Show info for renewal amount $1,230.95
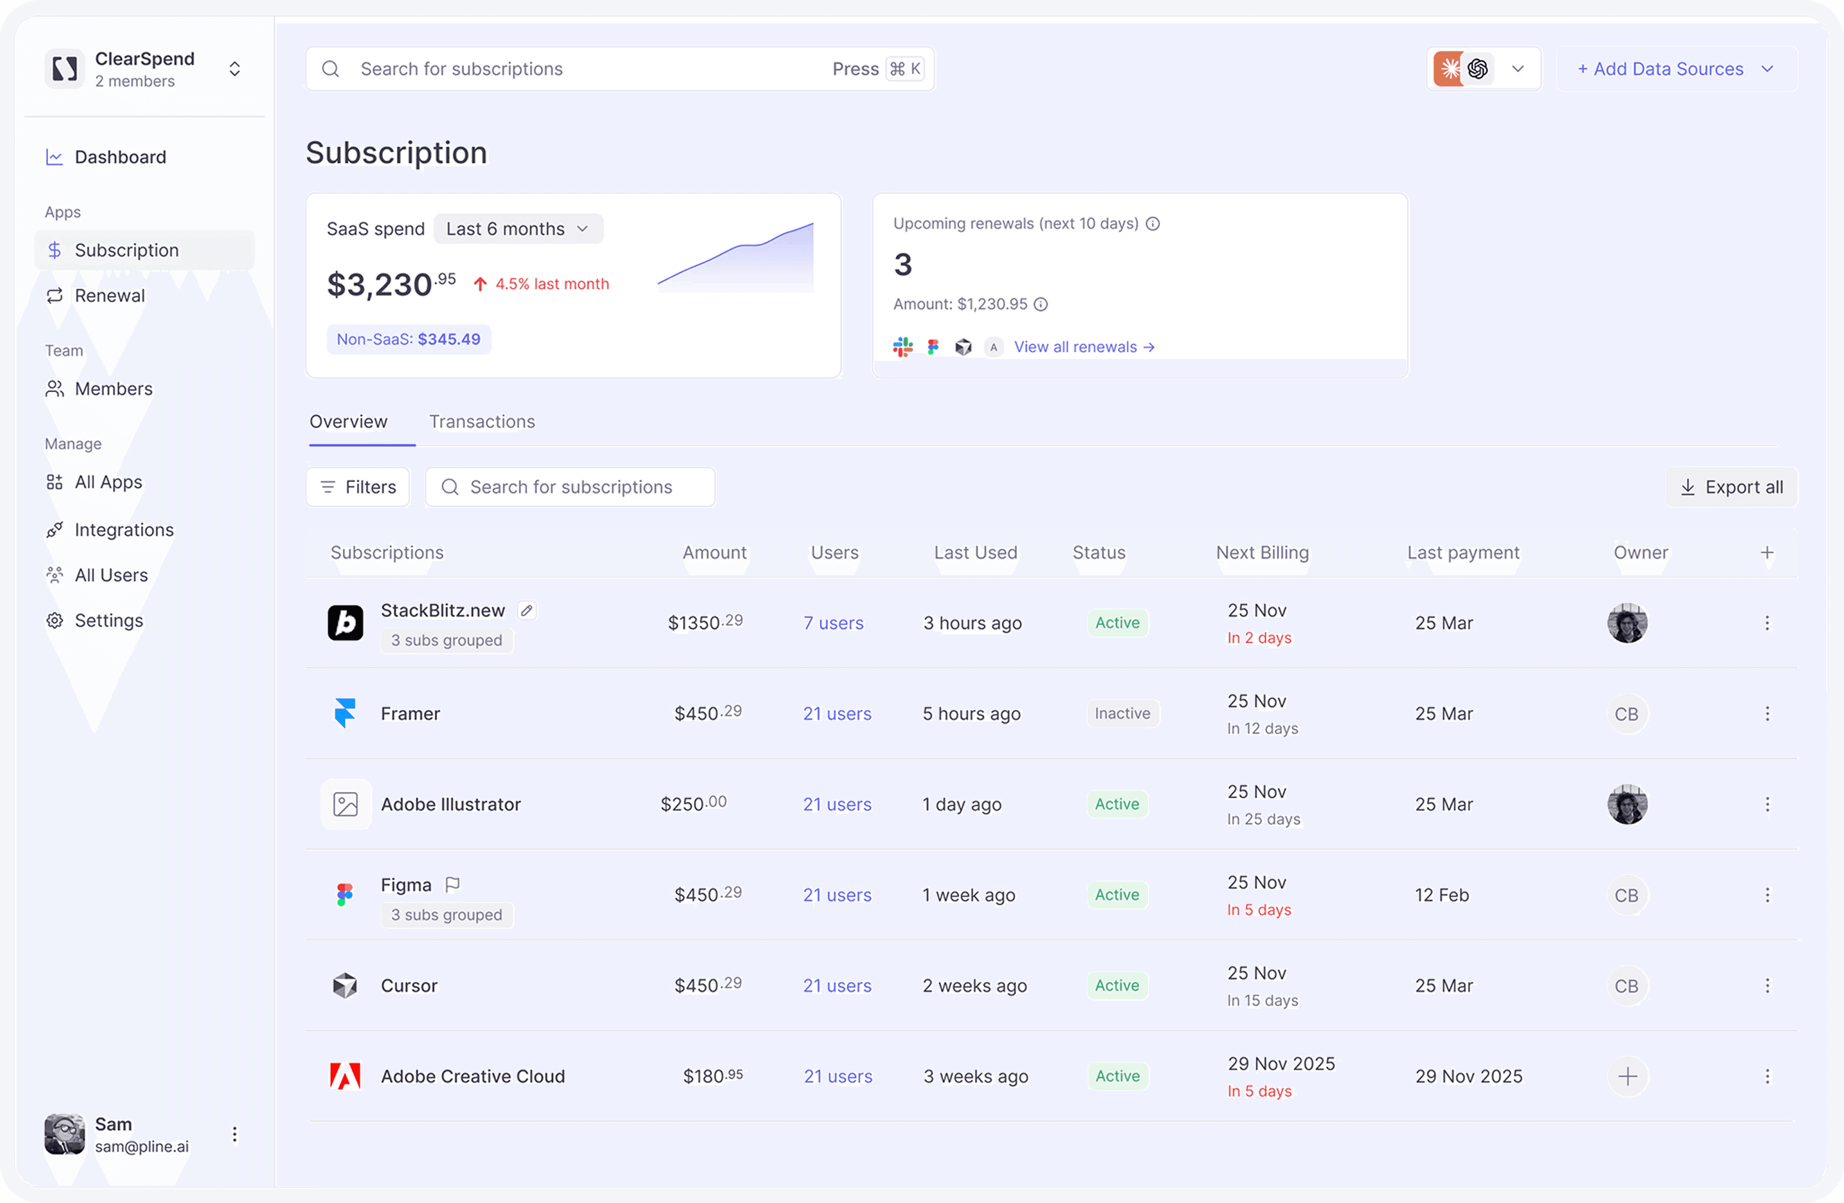Viewport: 1844px width, 1203px height. 1041,304
